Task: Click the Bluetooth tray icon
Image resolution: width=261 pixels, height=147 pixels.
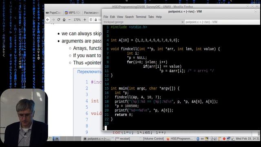Action: point(198,139)
